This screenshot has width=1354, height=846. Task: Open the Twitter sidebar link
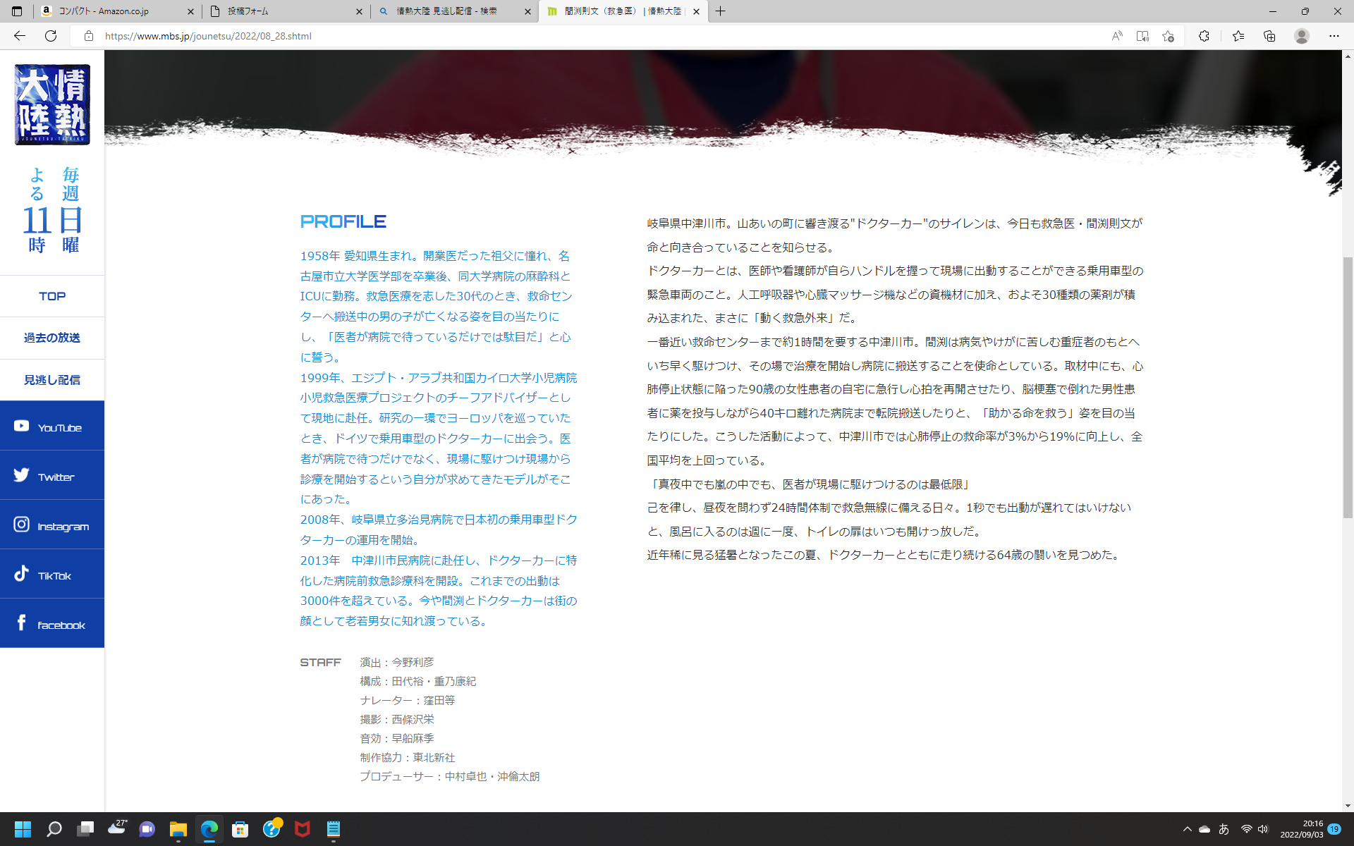coord(52,475)
